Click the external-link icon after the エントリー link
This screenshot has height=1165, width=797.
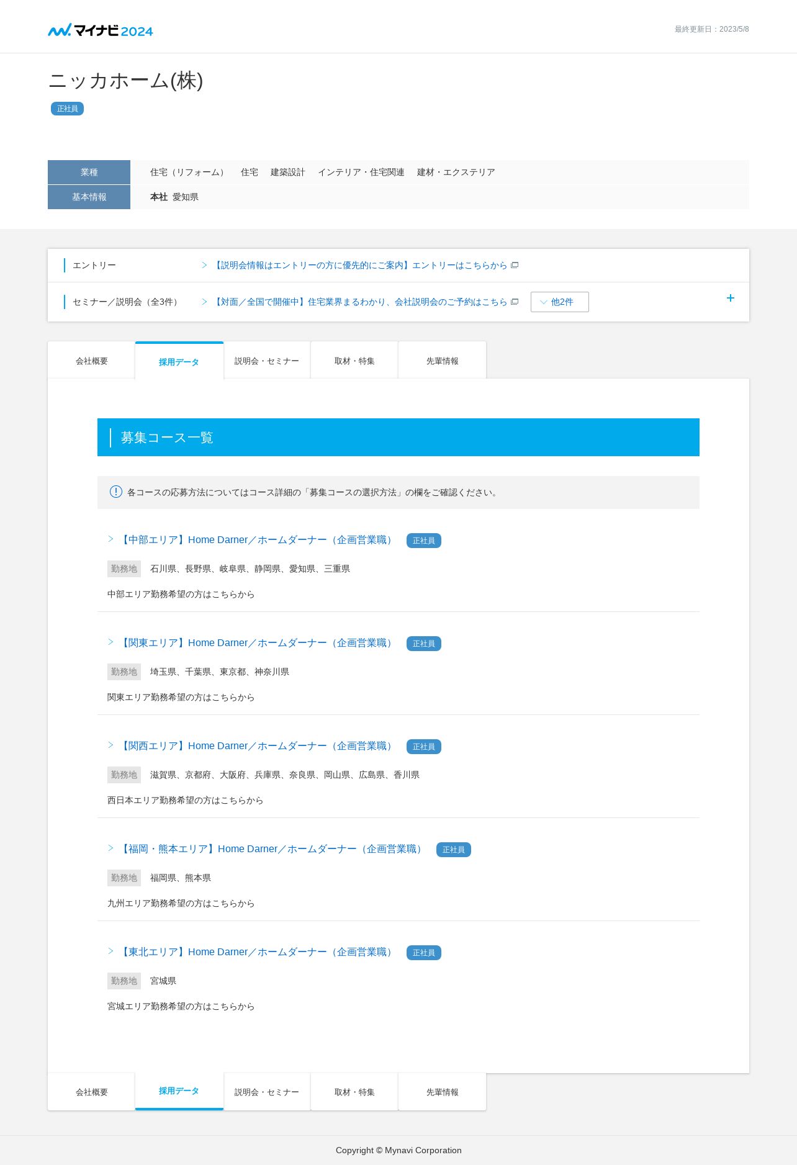coord(515,265)
